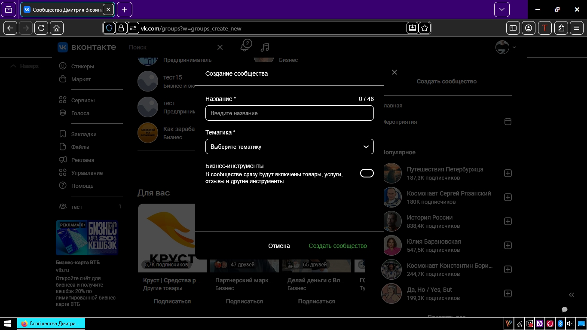Viewport: 587px width, 330px height.
Task: Close the Создание сообщества dialog
Action: (x=394, y=72)
